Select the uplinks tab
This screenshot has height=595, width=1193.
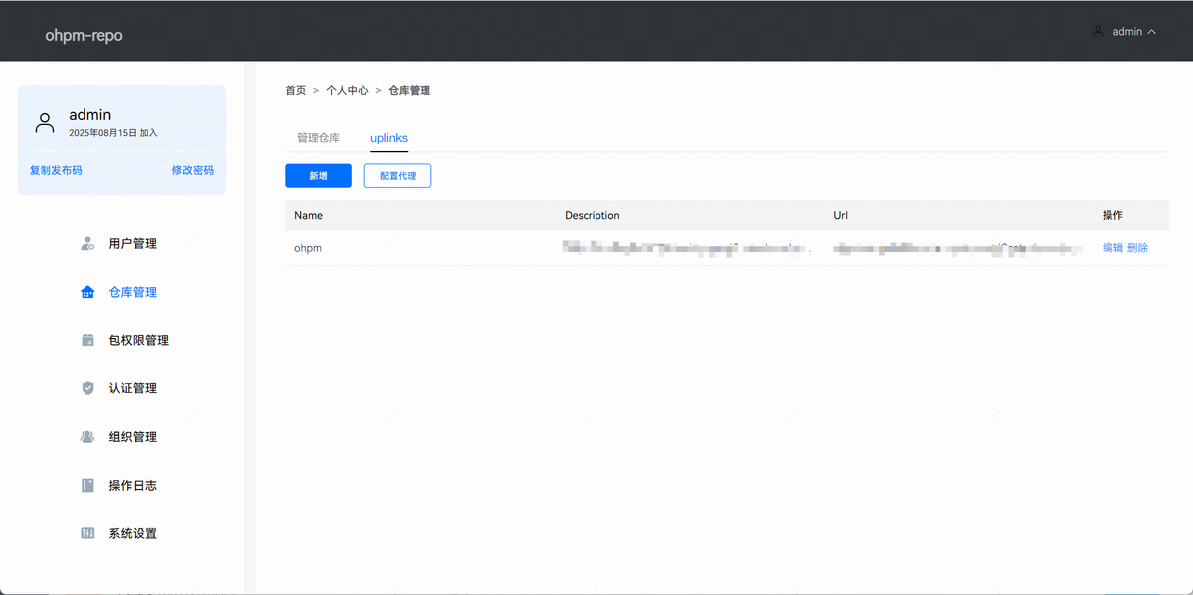pos(389,138)
